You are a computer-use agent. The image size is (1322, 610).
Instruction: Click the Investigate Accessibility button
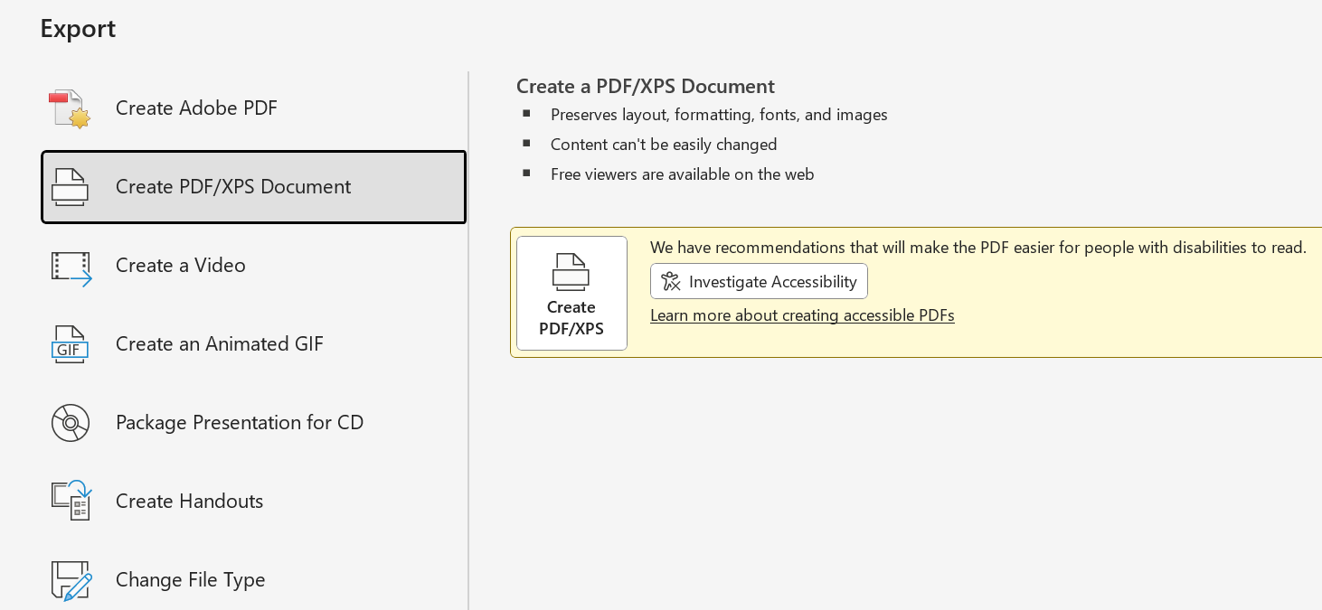tap(759, 281)
